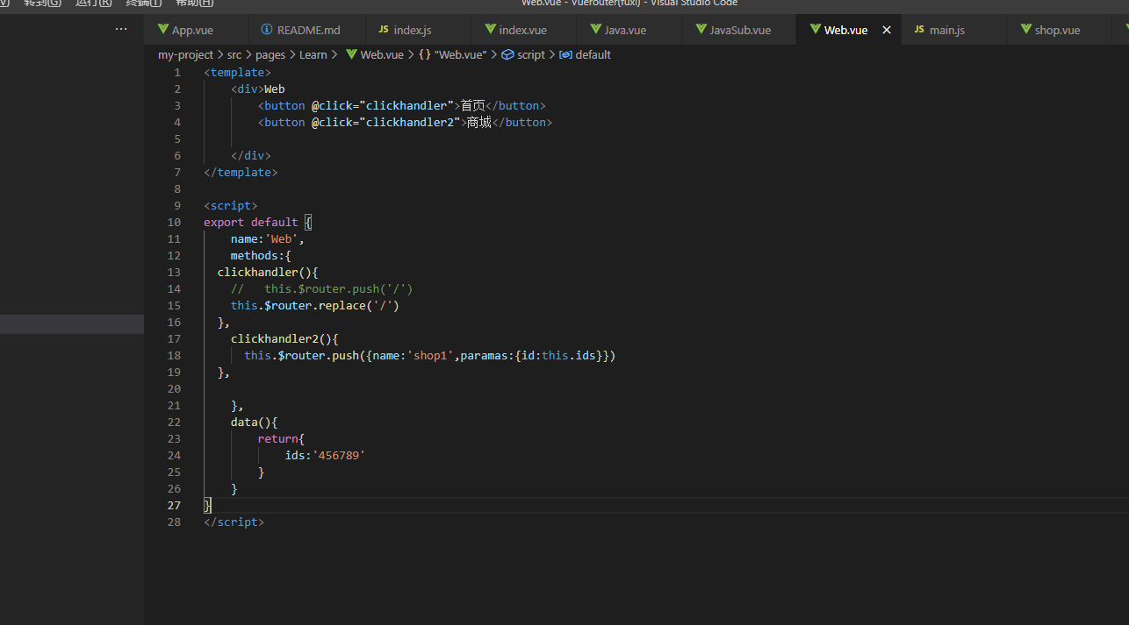
Task: Click the "clickhandler2" attribute value on line 4
Action: (x=410, y=123)
